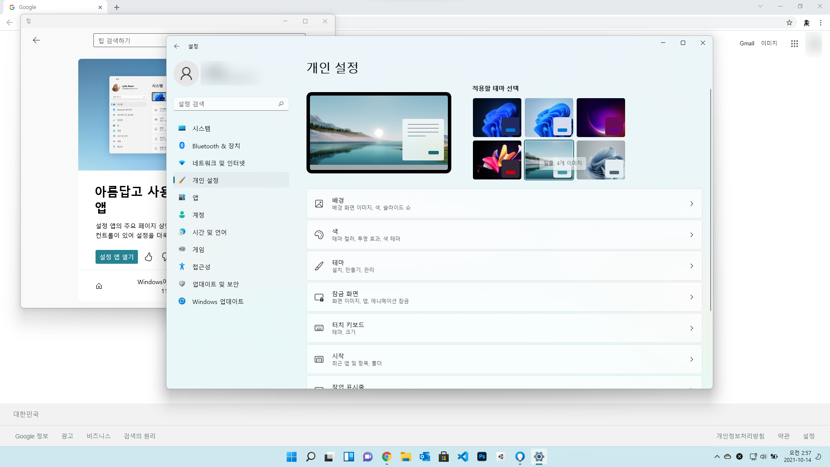Click the home icon in Tips window
The image size is (830, 467).
pos(99,286)
